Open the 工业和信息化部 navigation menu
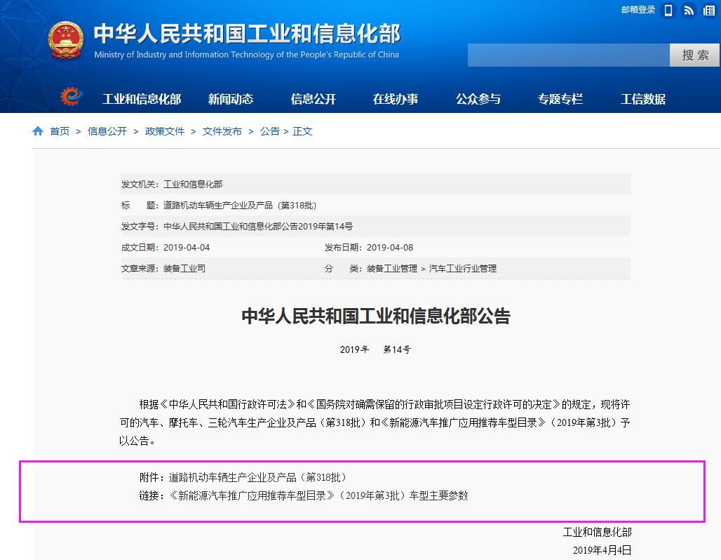The width and height of the screenshot is (721, 560). tap(142, 99)
